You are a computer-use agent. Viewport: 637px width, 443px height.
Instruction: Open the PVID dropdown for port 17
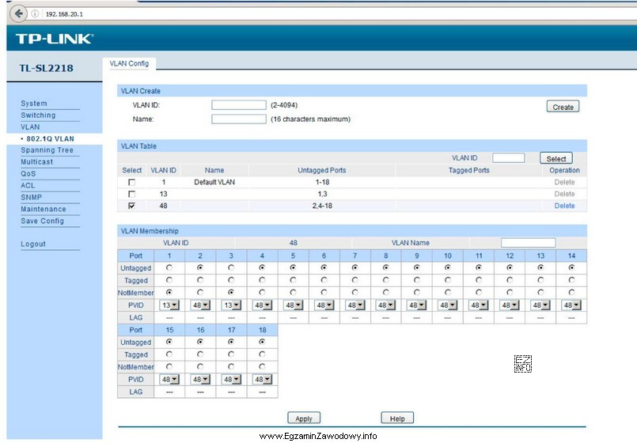[x=231, y=379]
